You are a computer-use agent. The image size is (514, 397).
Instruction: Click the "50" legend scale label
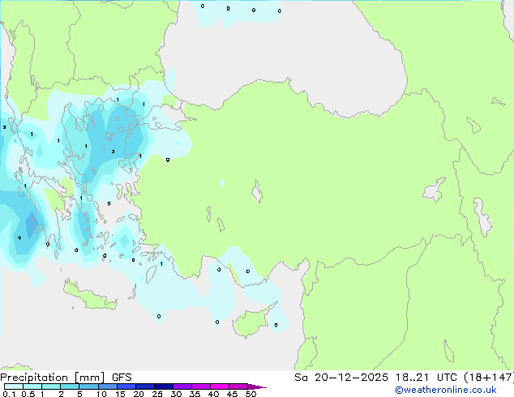pyautogui.click(x=251, y=394)
